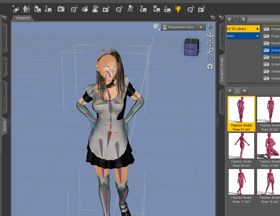This screenshot has width=280, height=216.
Task: Click the forward navigation arrow above the thumbnails
Action: click(244, 90)
